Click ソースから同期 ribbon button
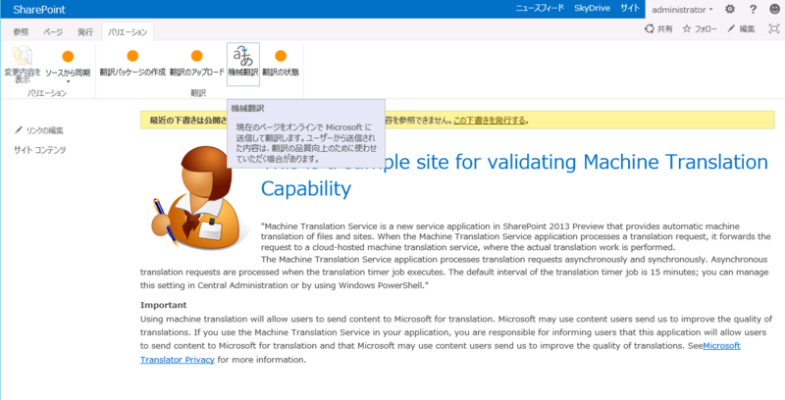The image size is (785, 400). [68, 65]
